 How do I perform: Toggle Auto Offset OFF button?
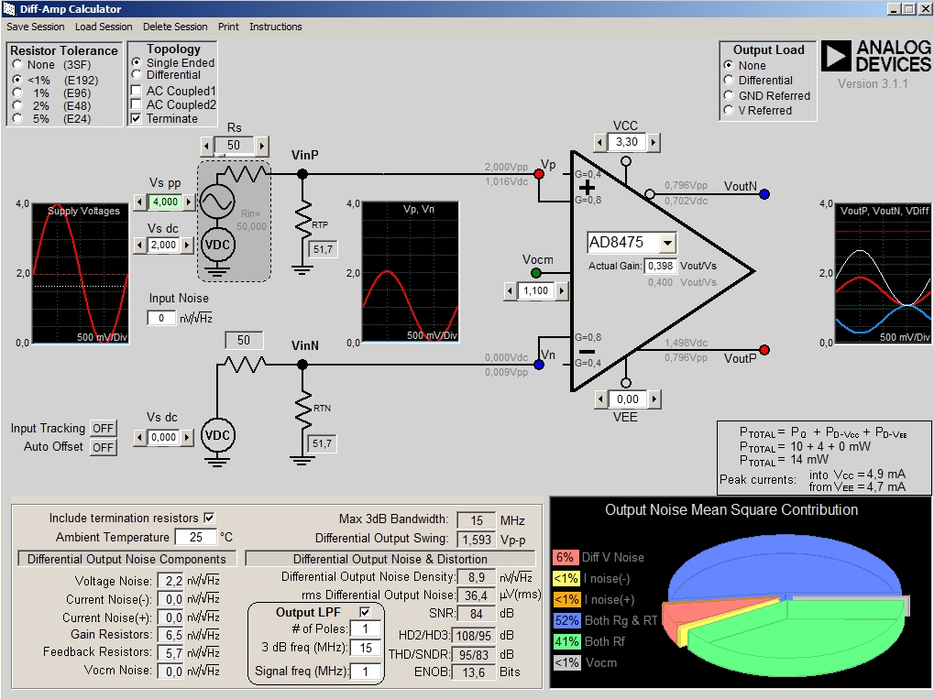tap(103, 447)
